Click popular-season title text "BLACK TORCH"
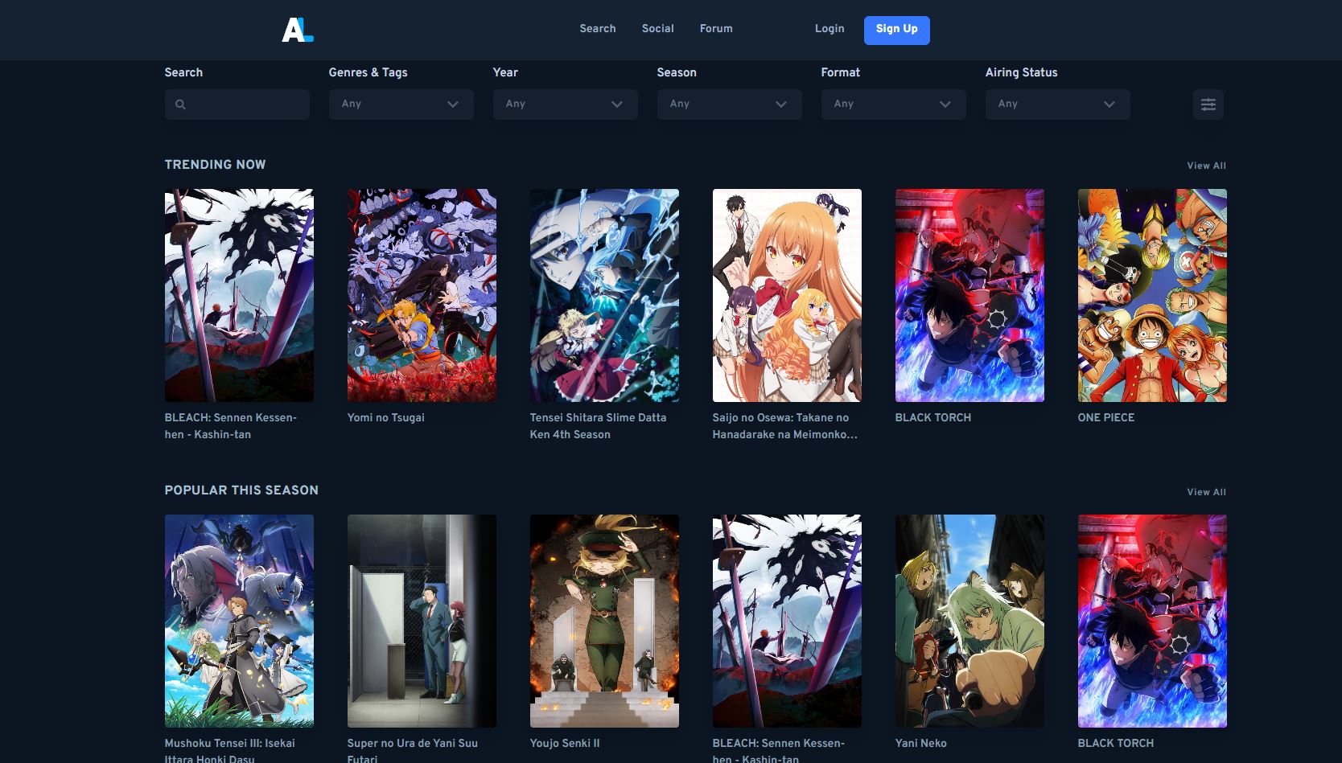Screen dimensions: 1342x763 pos(1116,743)
